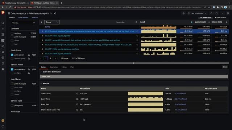Check the postgres service name filter
Image resolution: width=232 pixels, height=130 pixels.
[12, 73]
